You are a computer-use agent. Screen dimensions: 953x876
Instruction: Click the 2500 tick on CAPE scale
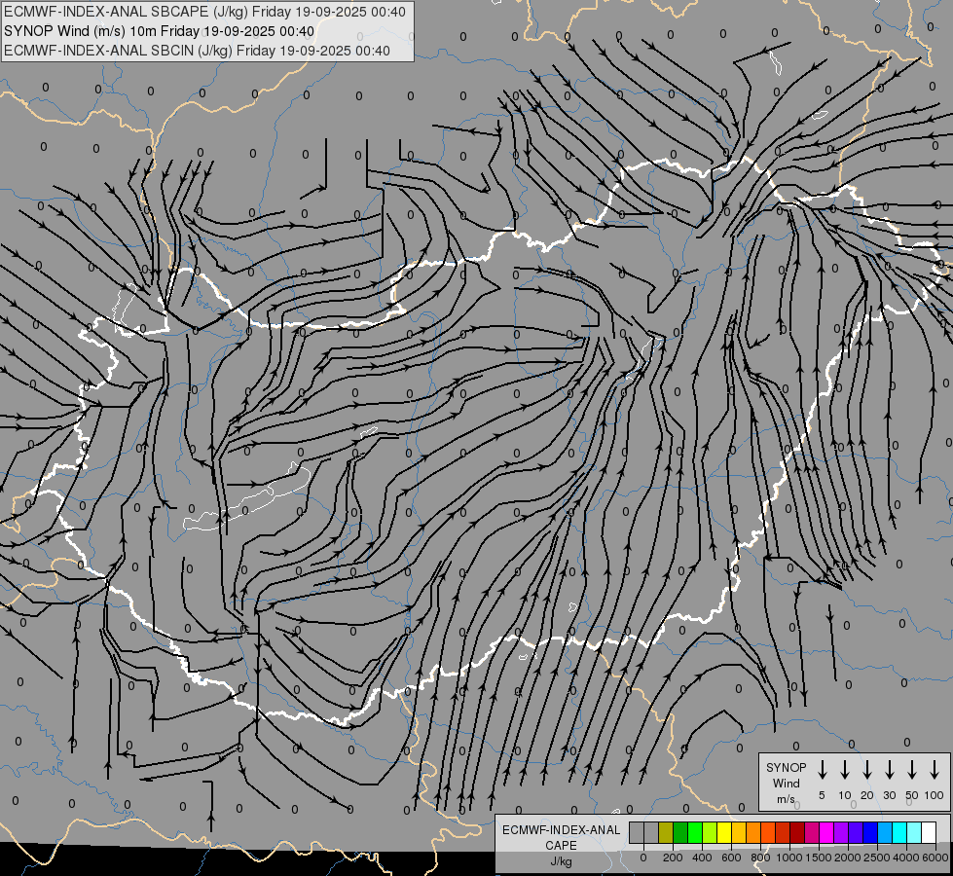(877, 858)
